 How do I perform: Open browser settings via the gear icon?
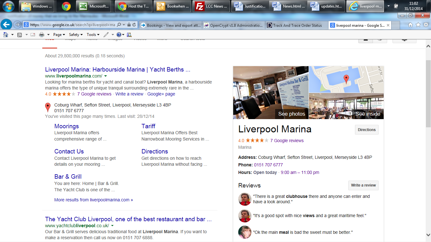coord(426,25)
